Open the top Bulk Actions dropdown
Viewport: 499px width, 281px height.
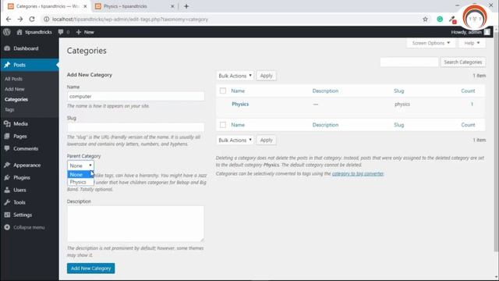tap(235, 76)
